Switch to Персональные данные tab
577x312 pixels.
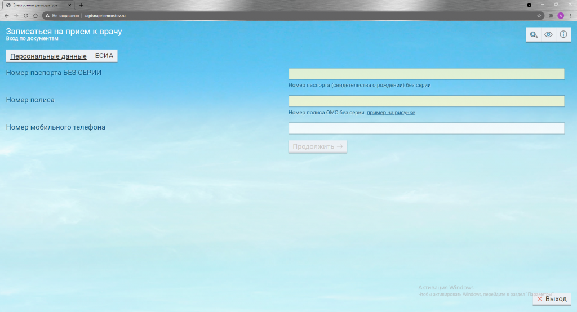pos(48,56)
